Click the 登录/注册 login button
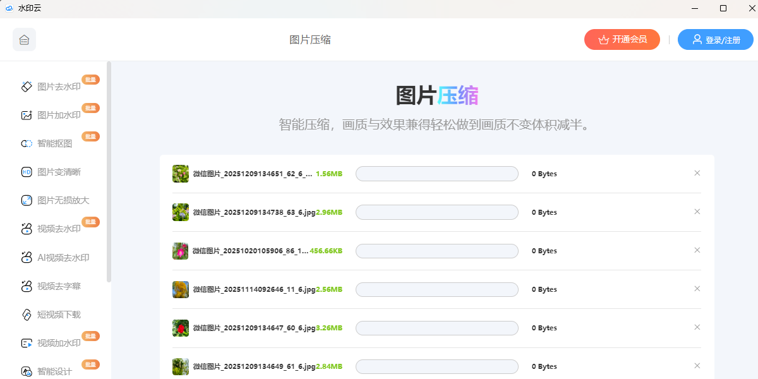Screen dimensions: 758x379 [716, 39]
